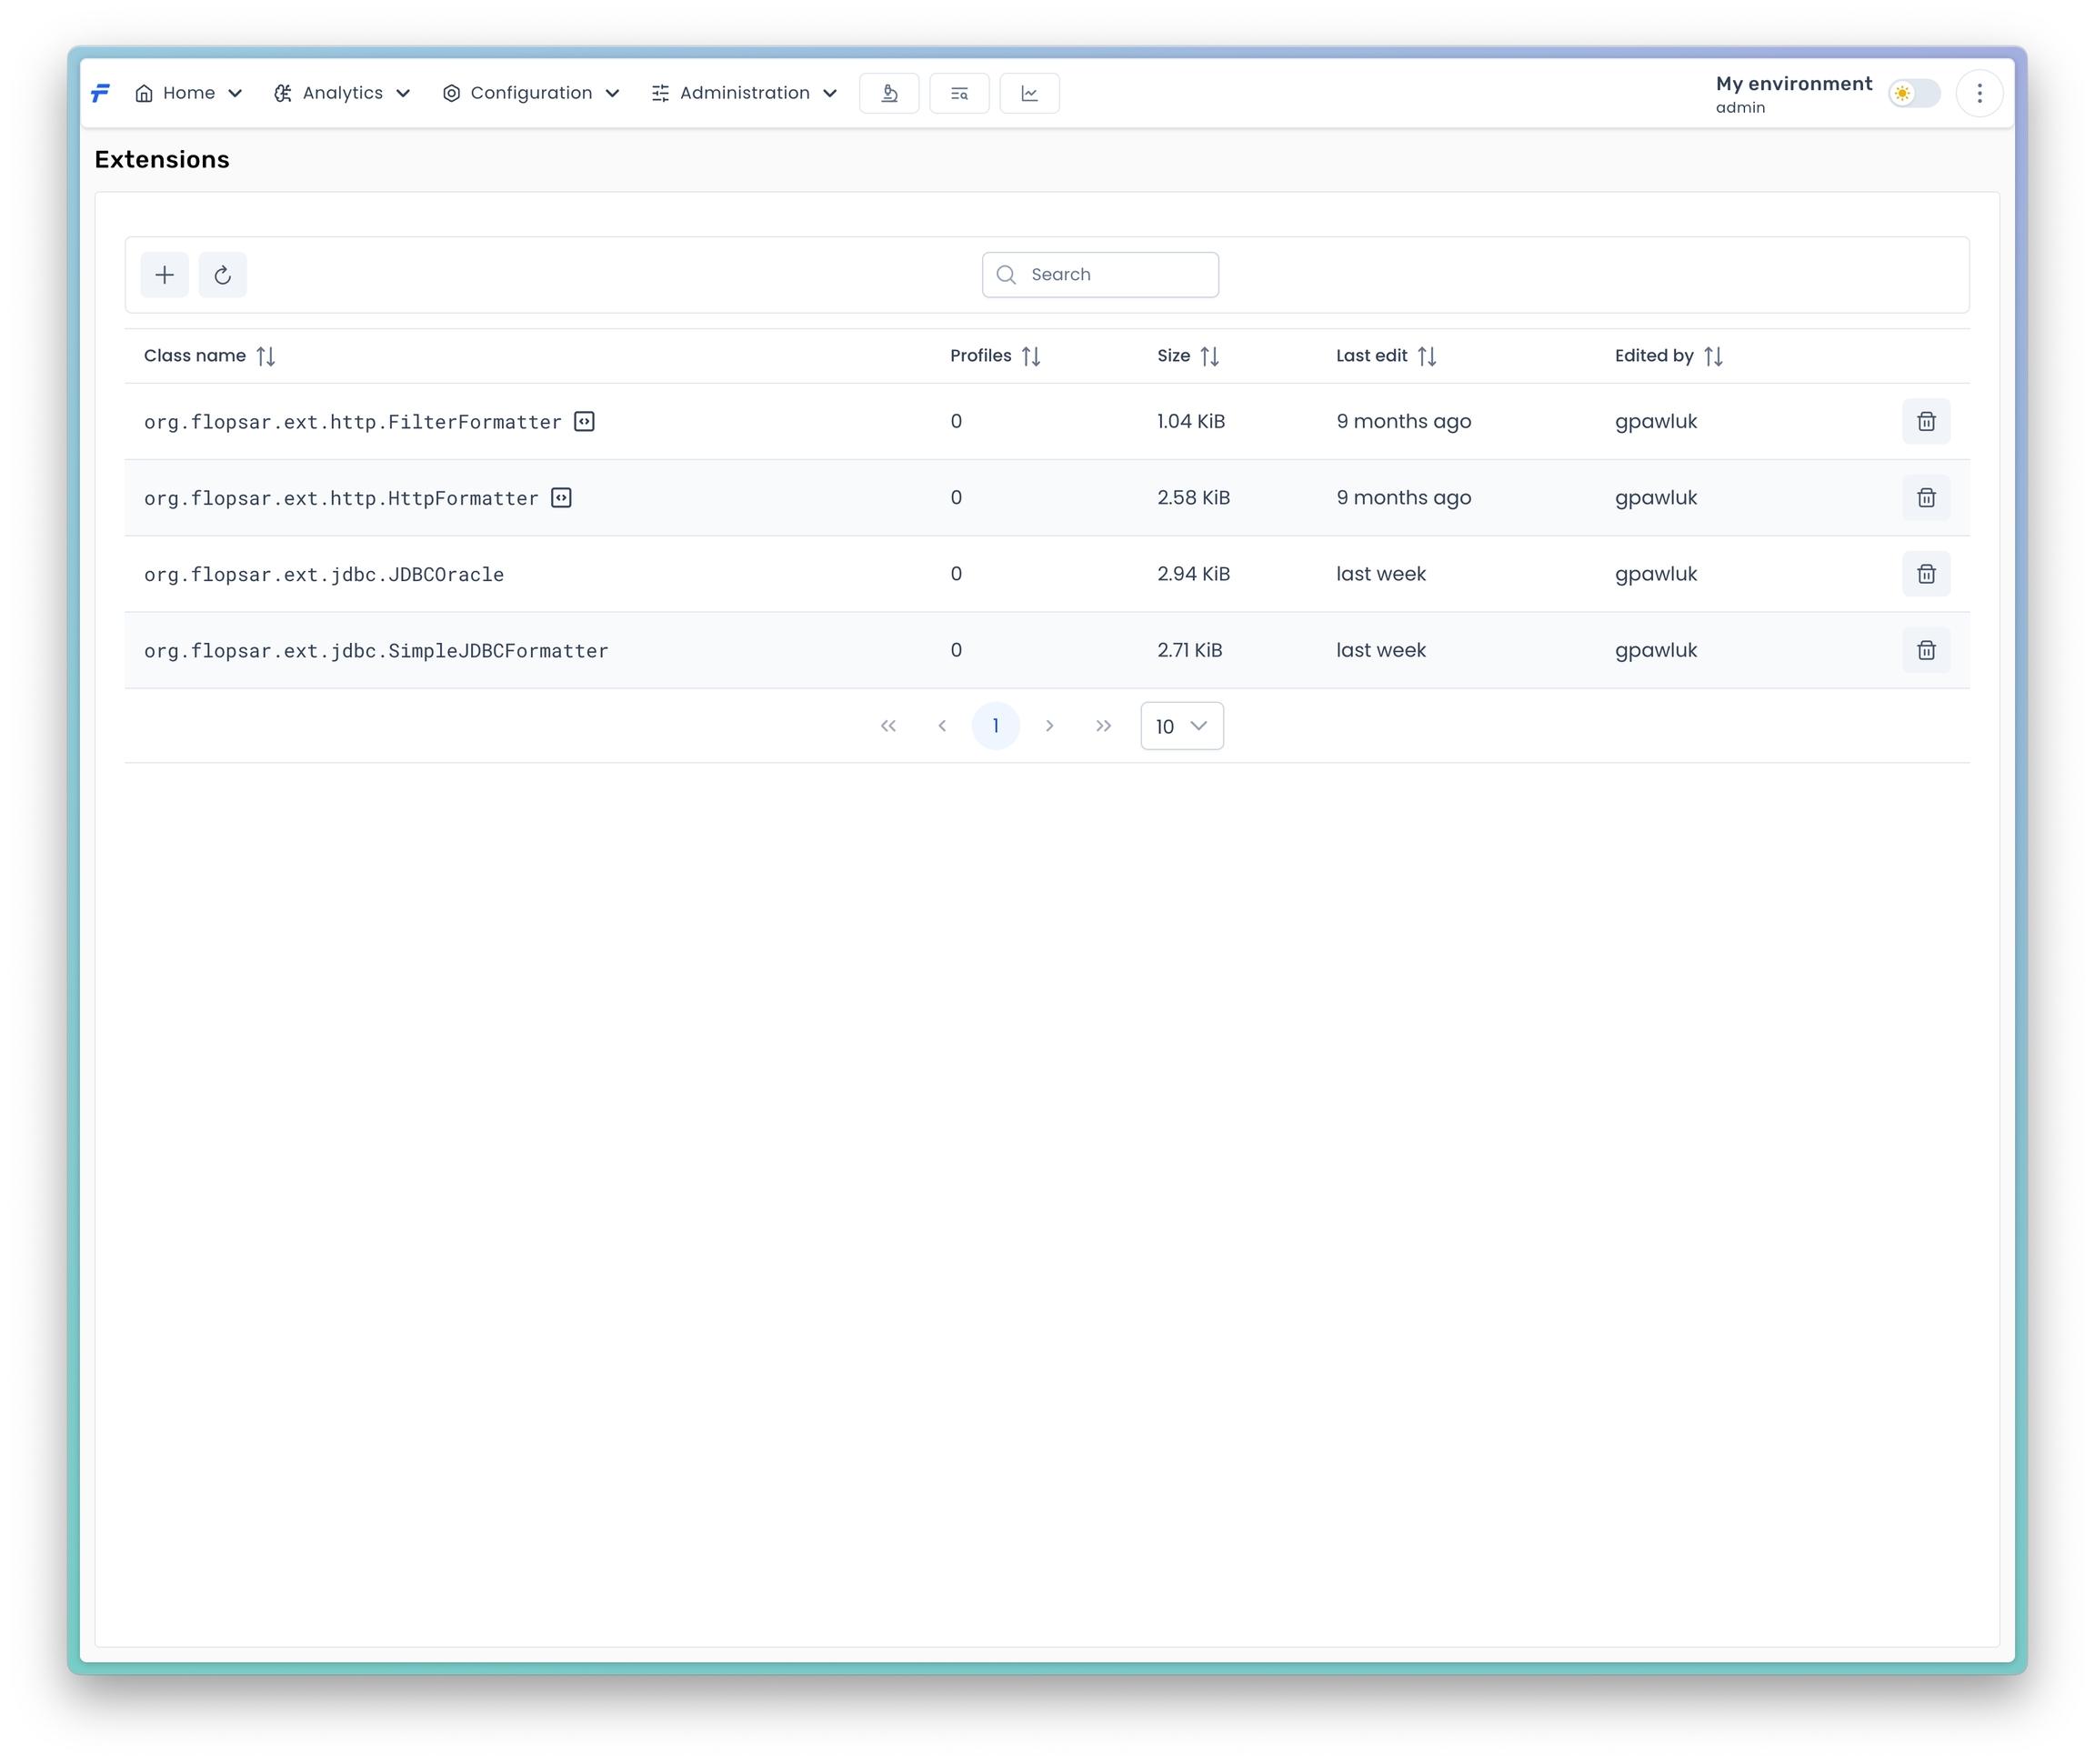
Task: Toggle the light/dark theme switch
Action: 1913,93
